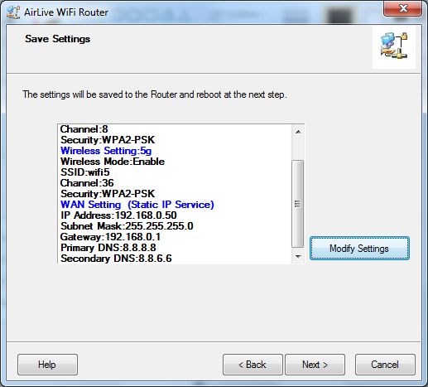Click the settings list scrollbar thumb
This screenshot has width=428, height=387.
(x=298, y=204)
